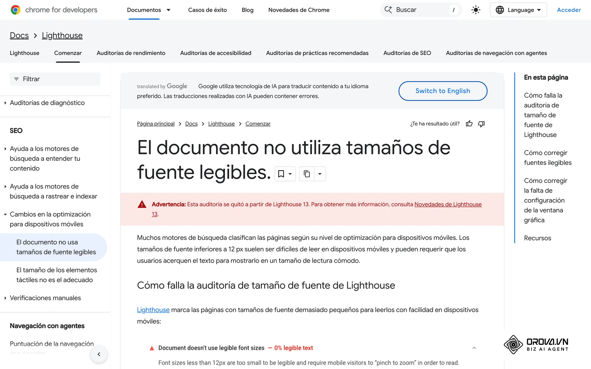The image size is (591, 369).
Task: Click the Switch to English button
Action: [x=443, y=91]
